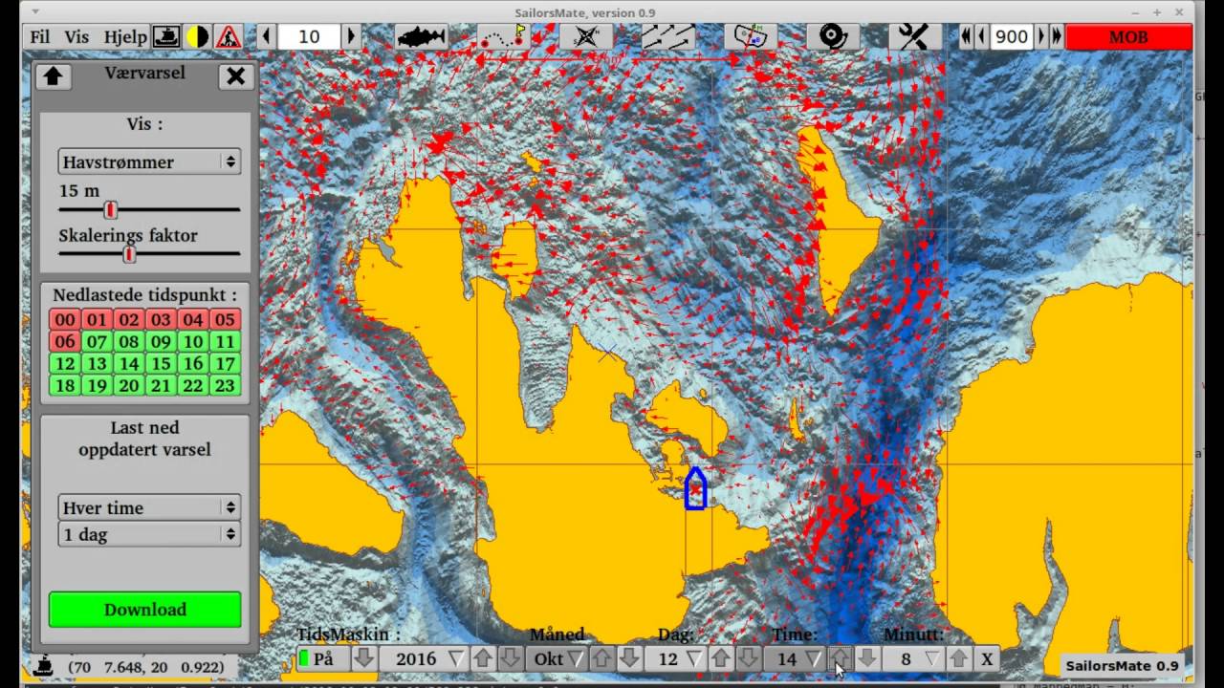1224x688 pixels.
Task: Select downloaded time 17
Action: coord(225,364)
